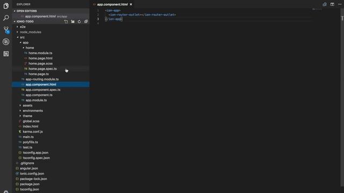Open More Actions ellipsis in editor
This screenshot has width=344, height=193.
[x=340, y=4]
